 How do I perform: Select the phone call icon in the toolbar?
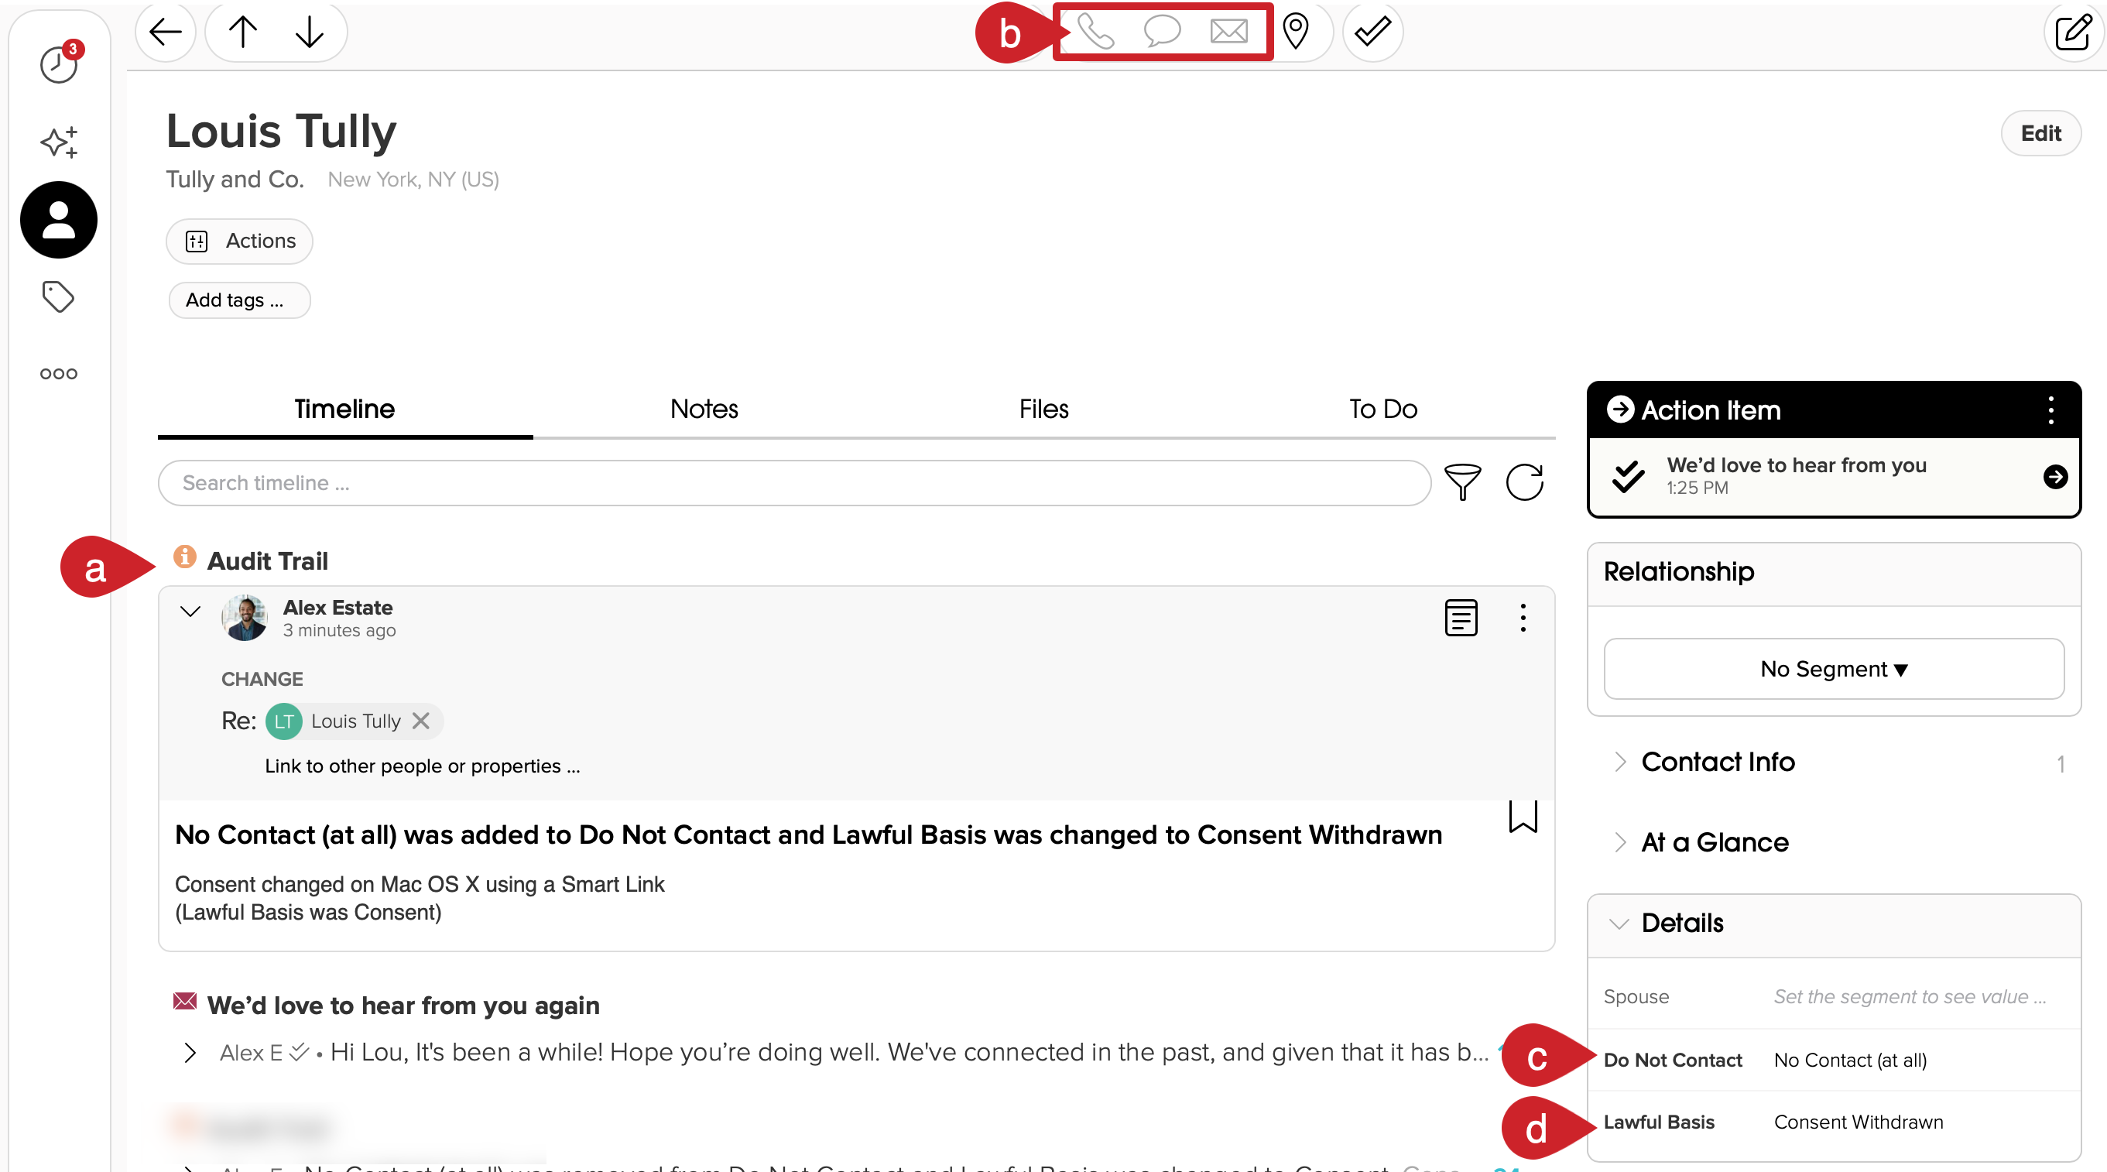pyautogui.click(x=1096, y=32)
